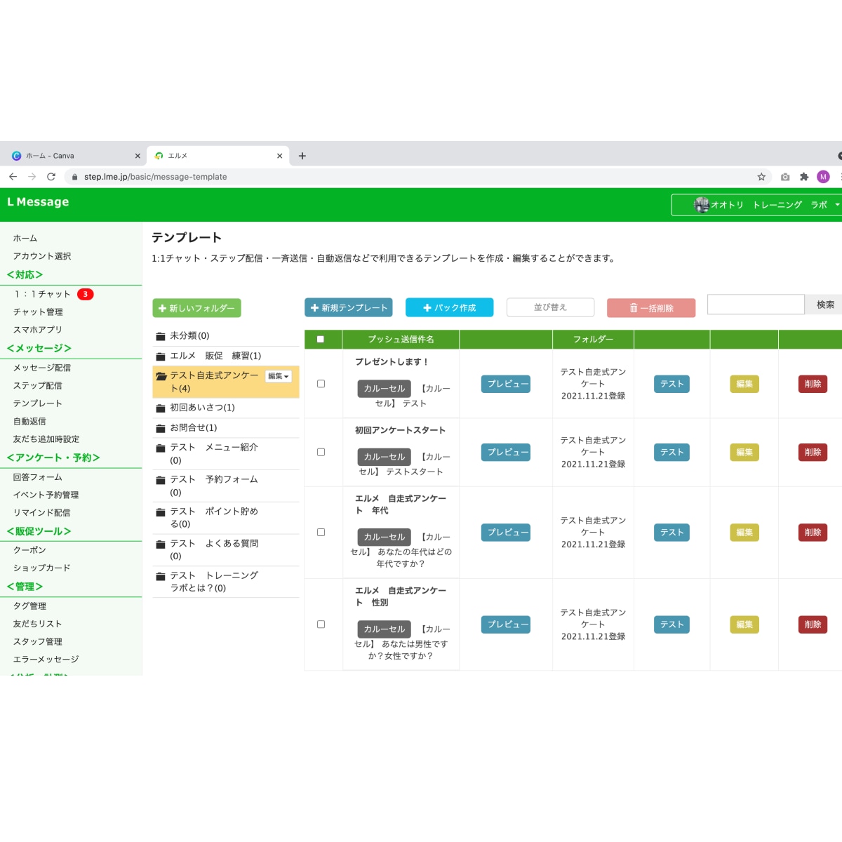Focus the template search input field
The image size is (842, 842).
pyautogui.click(x=756, y=305)
